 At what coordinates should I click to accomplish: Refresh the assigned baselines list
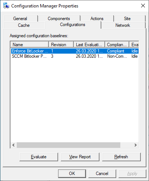(x=121, y=157)
